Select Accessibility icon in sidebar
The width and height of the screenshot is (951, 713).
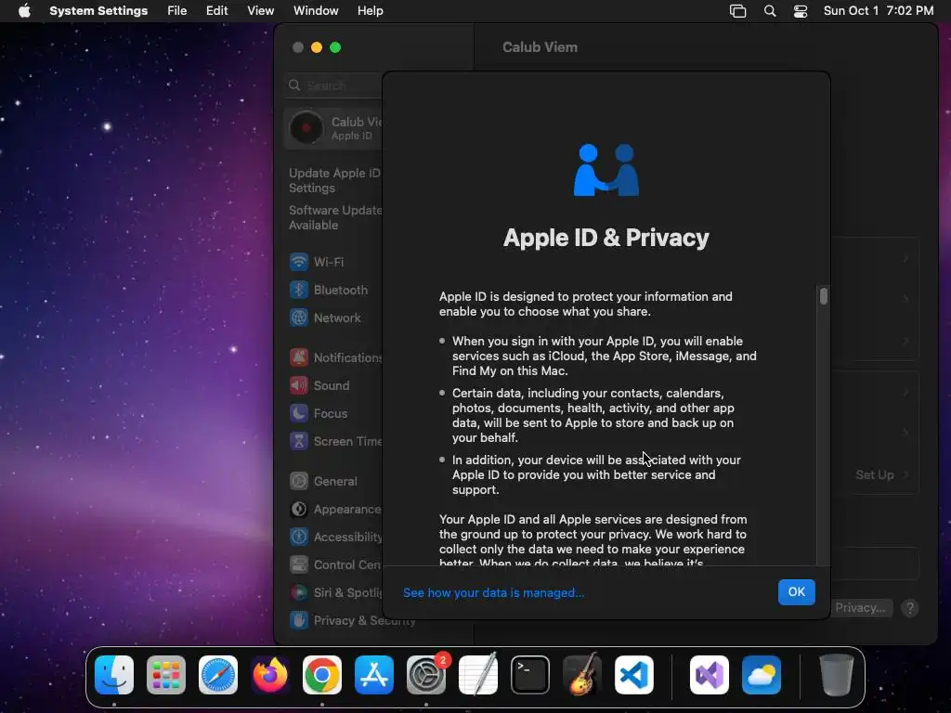click(x=298, y=538)
